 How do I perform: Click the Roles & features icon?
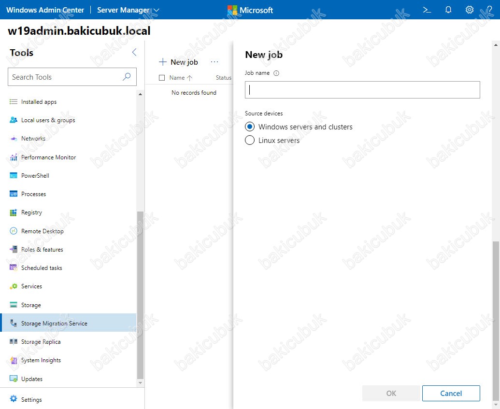14,249
